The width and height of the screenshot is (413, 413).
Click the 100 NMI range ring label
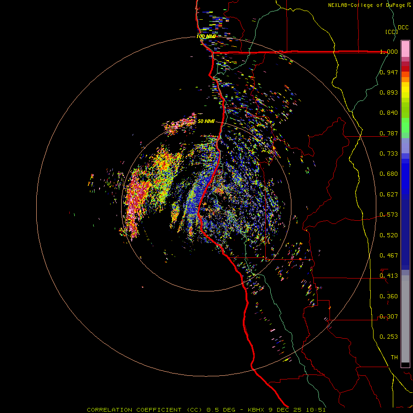(x=206, y=36)
